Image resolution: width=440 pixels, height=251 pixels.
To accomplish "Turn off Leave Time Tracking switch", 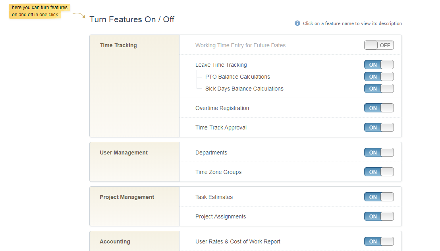I will 379,65.
